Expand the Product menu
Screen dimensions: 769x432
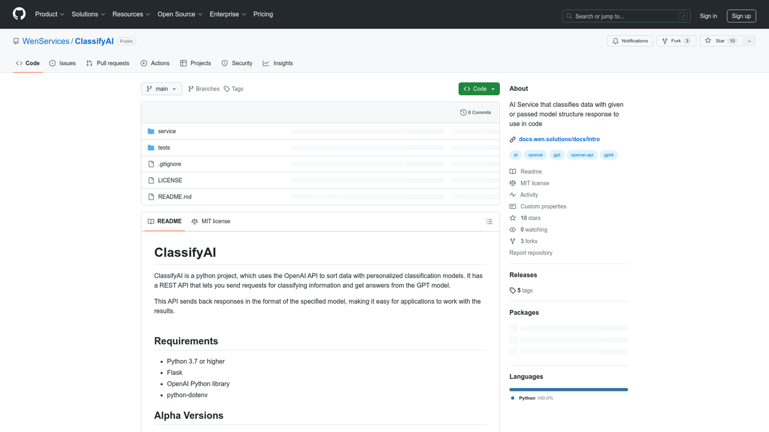click(50, 14)
